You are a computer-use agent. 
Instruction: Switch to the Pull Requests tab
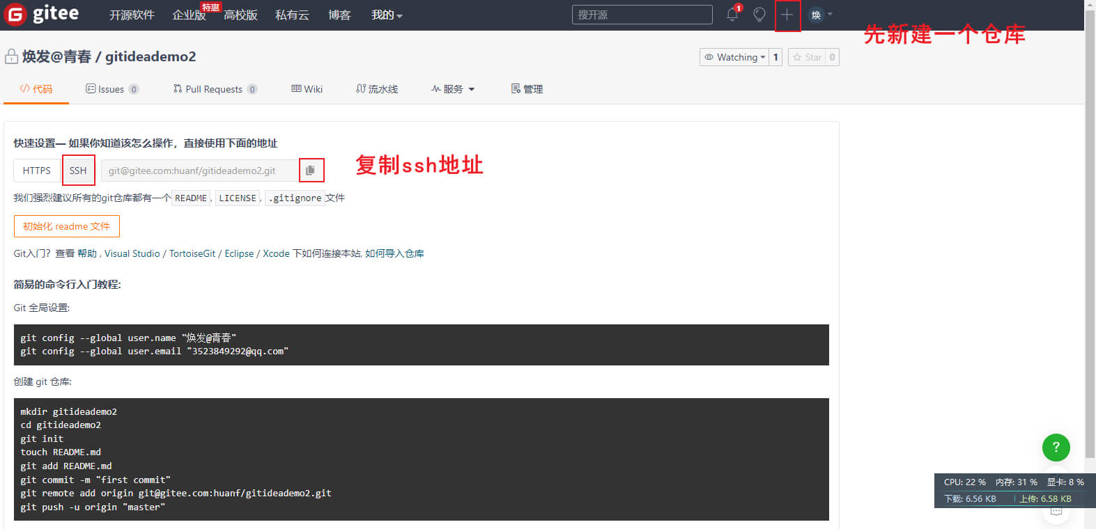(215, 89)
